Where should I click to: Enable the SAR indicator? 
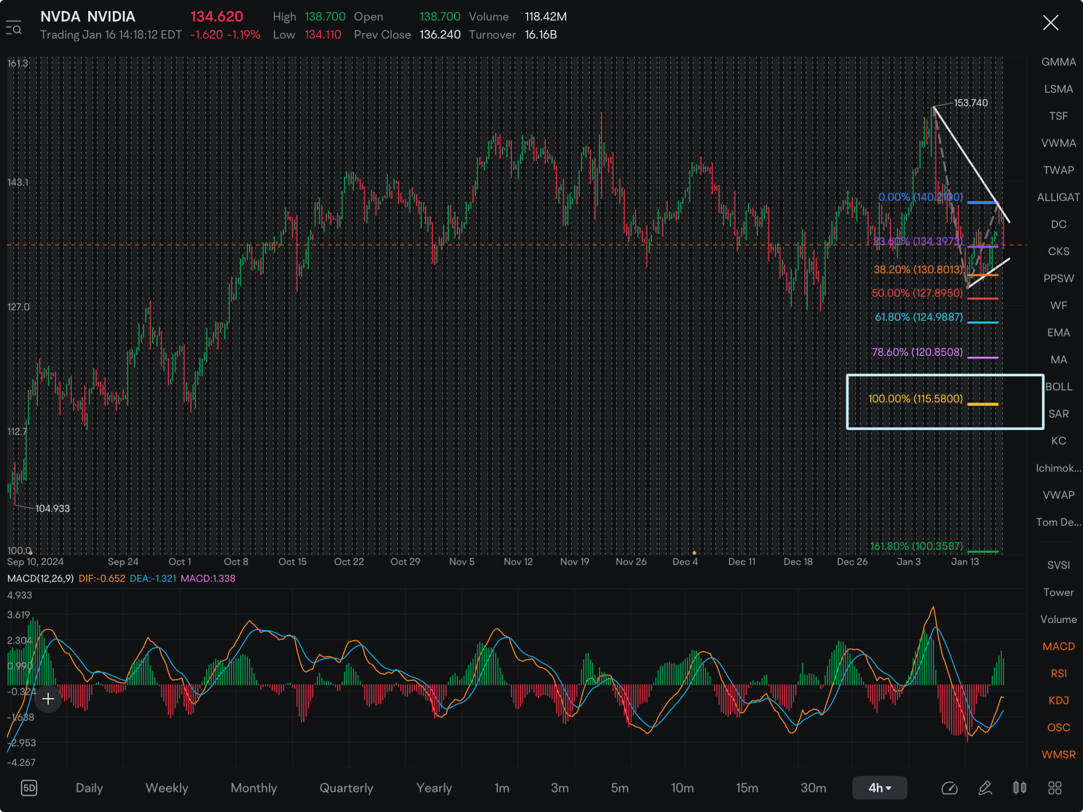(1058, 414)
